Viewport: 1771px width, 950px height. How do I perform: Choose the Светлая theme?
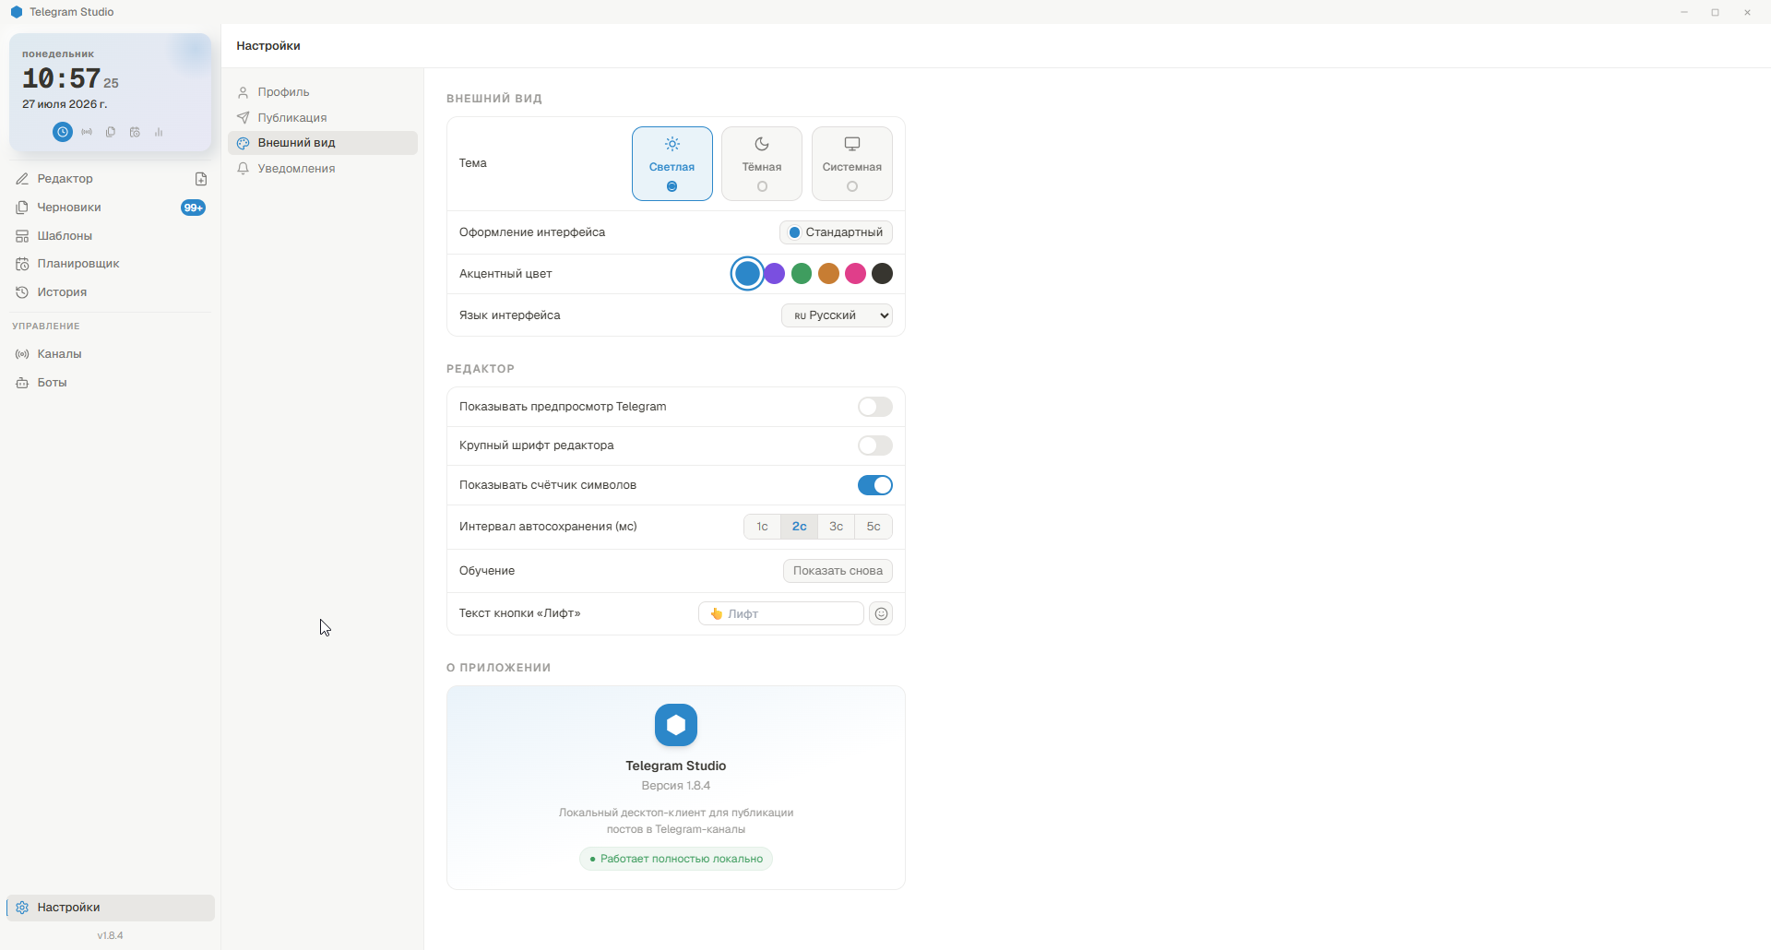(672, 163)
